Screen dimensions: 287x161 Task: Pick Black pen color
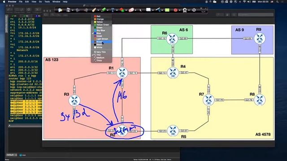[101, 45]
